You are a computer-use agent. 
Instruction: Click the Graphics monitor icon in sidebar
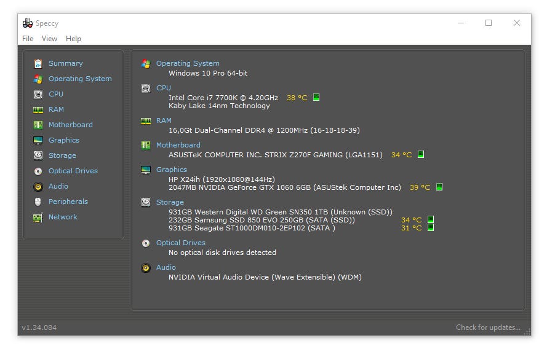tap(38, 140)
